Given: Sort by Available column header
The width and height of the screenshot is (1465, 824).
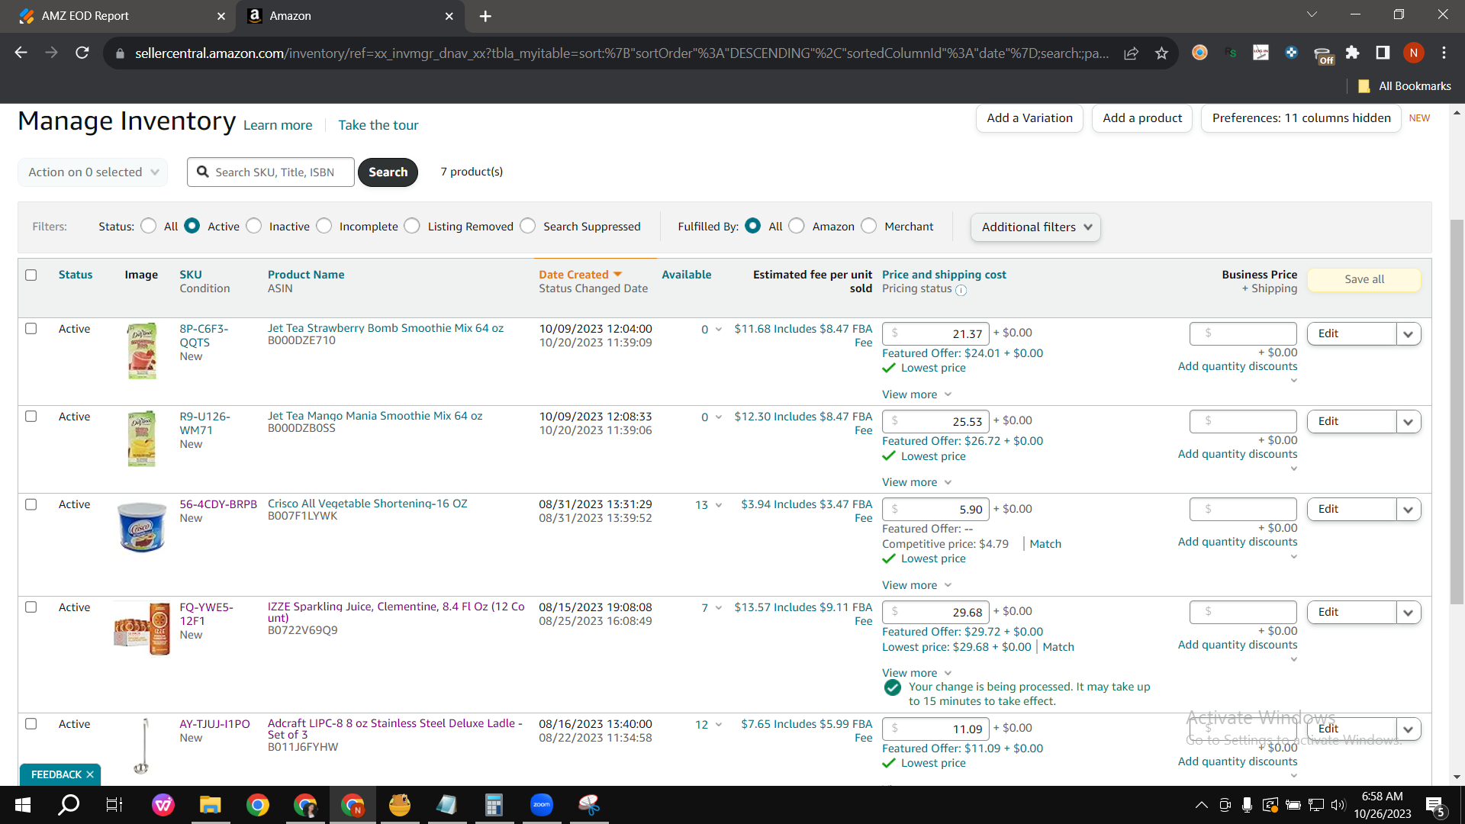Looking at the screenshot, I should [x=687, y=275].
